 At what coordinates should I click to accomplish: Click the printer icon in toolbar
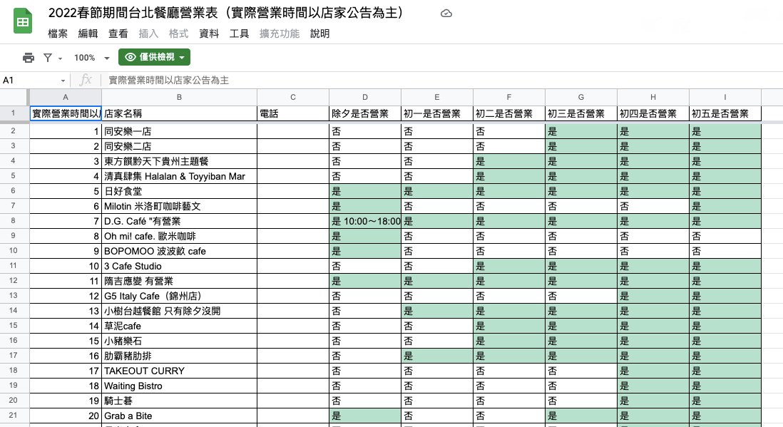point(28,58)
